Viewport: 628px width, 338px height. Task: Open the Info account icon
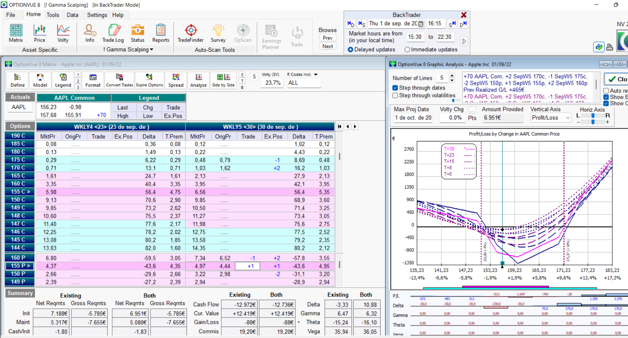click(x=90, y=34)
